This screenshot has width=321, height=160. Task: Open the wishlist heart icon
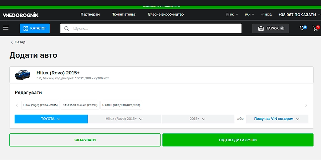[x=302, y=28]
